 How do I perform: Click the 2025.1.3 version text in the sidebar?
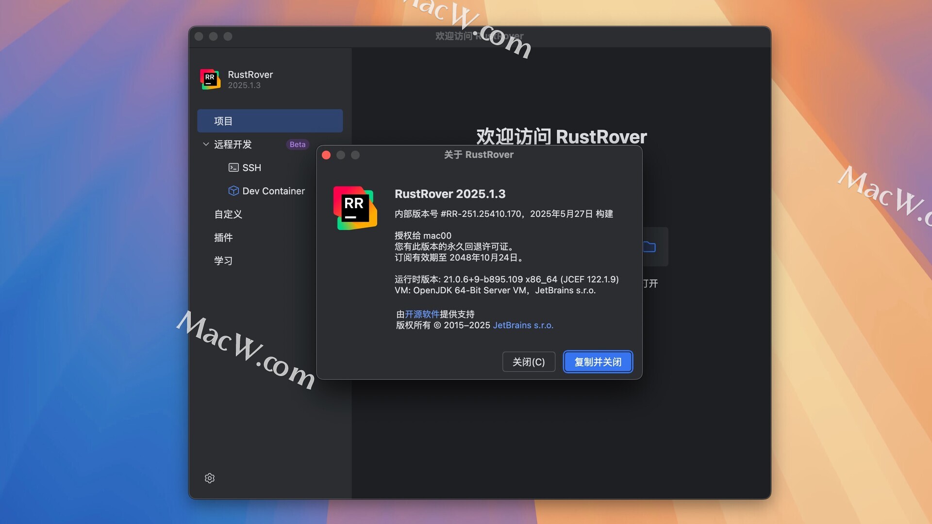coord(244,85)
